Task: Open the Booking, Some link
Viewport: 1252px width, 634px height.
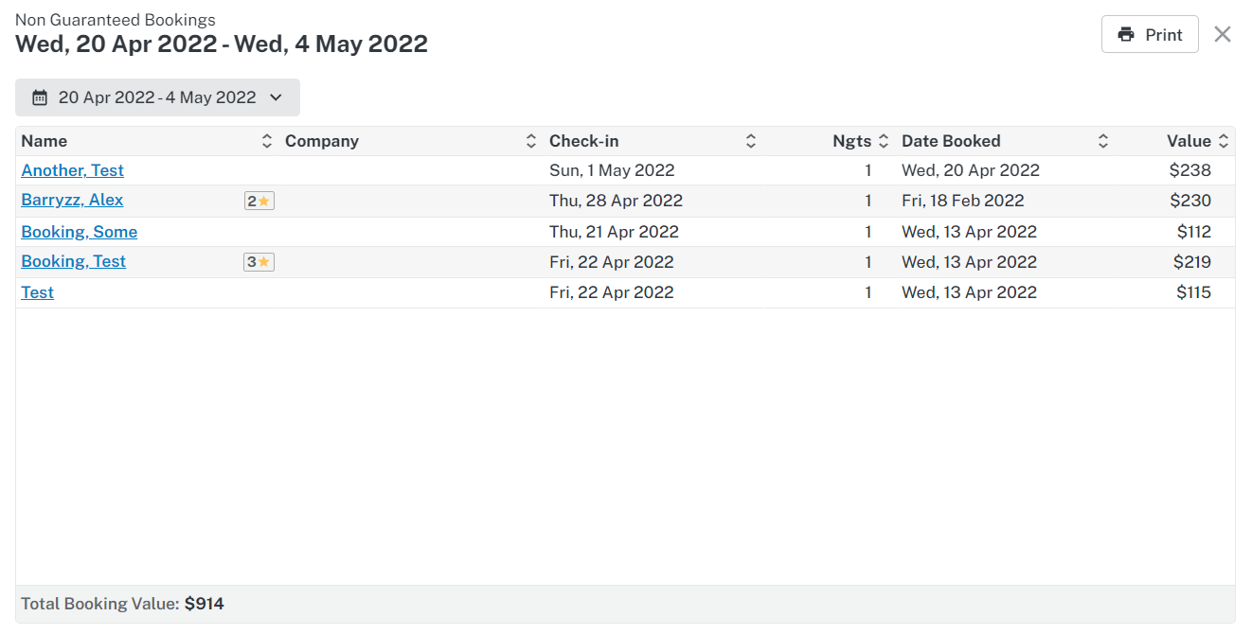Action: (80, 232)
